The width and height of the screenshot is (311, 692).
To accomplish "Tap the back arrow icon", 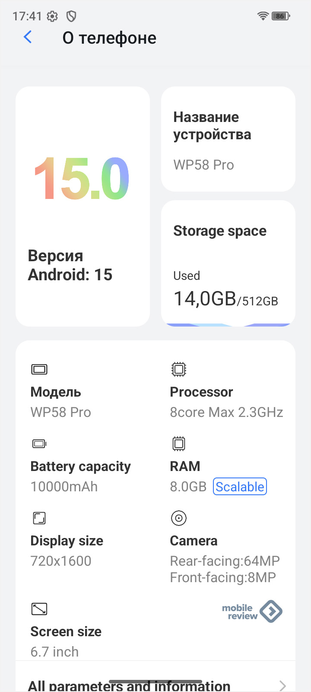I will [28, 37].
